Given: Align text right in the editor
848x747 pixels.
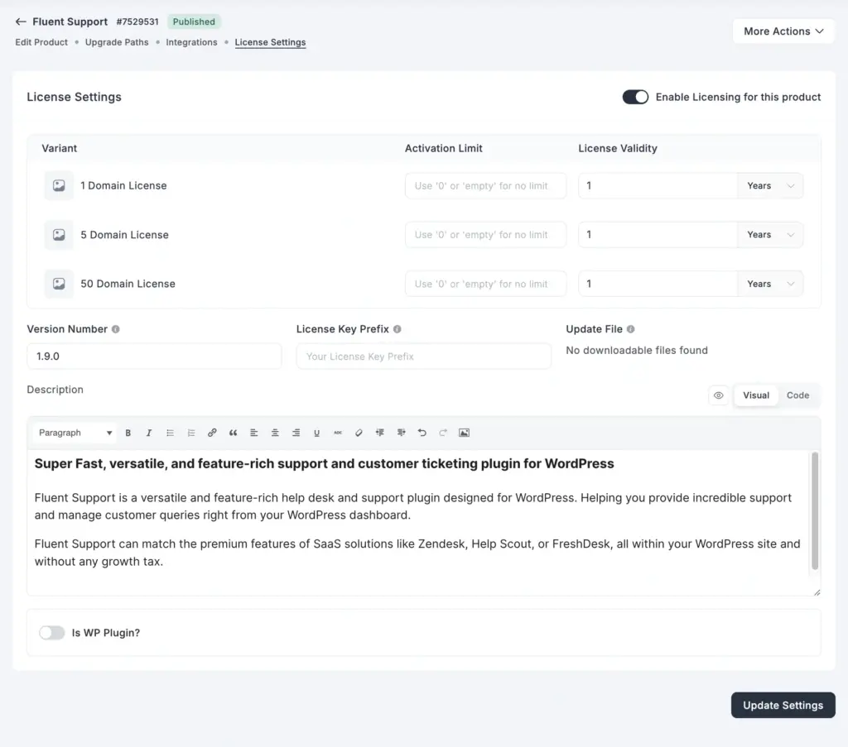Looking at the screenshot, I should coord(296,433).
